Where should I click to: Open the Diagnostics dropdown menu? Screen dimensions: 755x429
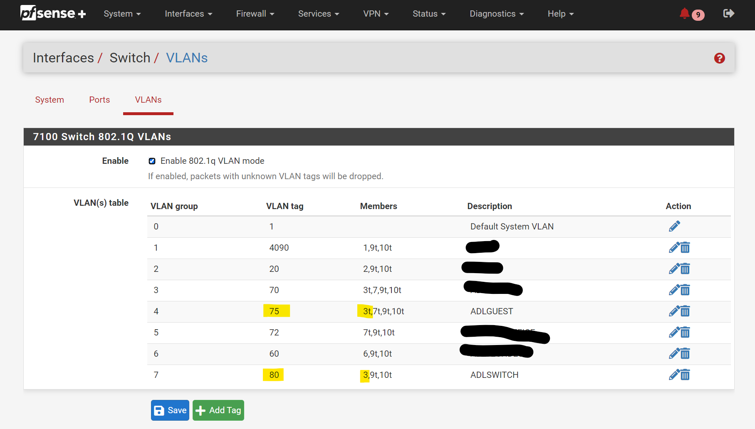point(496,14)
